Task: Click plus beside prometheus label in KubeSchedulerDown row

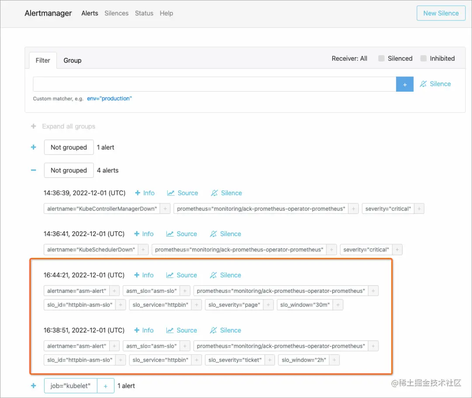Action: (x=331, y=250)
